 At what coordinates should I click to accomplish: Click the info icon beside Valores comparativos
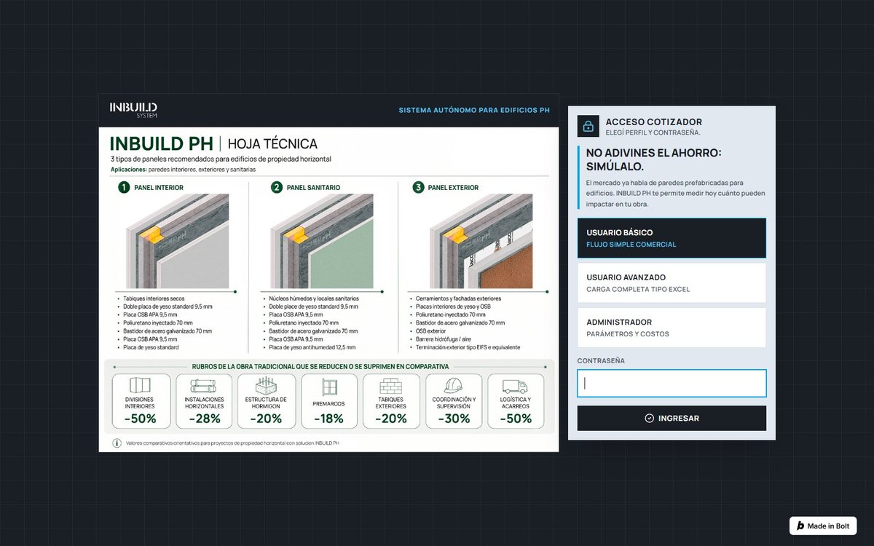click(117, 443)
